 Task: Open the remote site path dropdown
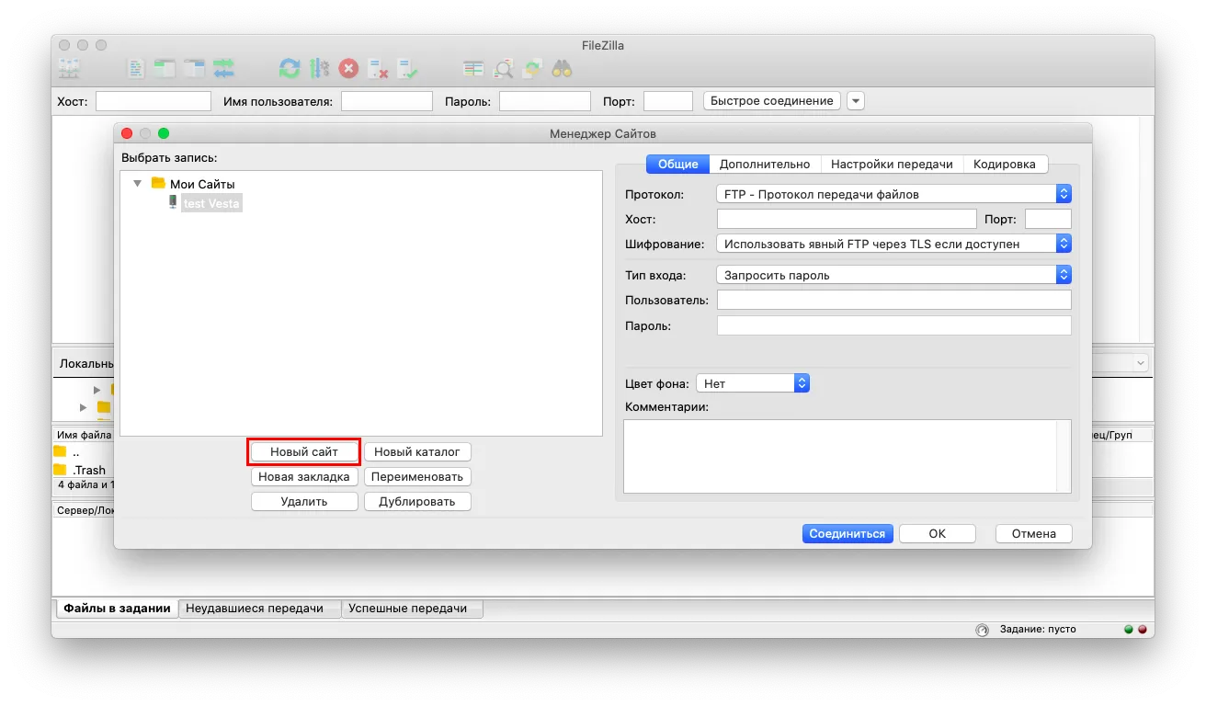tap(1142, 363)
